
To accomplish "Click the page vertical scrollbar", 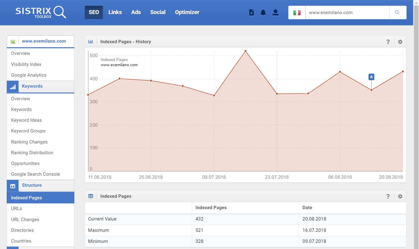I will (416, 124).
